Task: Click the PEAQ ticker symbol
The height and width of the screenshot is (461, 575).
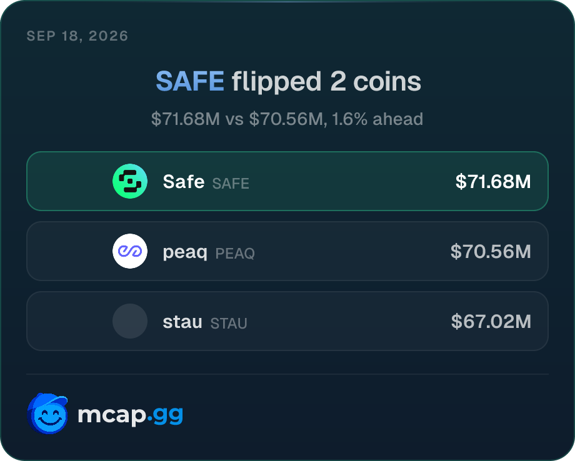Action: coord(235,253)
